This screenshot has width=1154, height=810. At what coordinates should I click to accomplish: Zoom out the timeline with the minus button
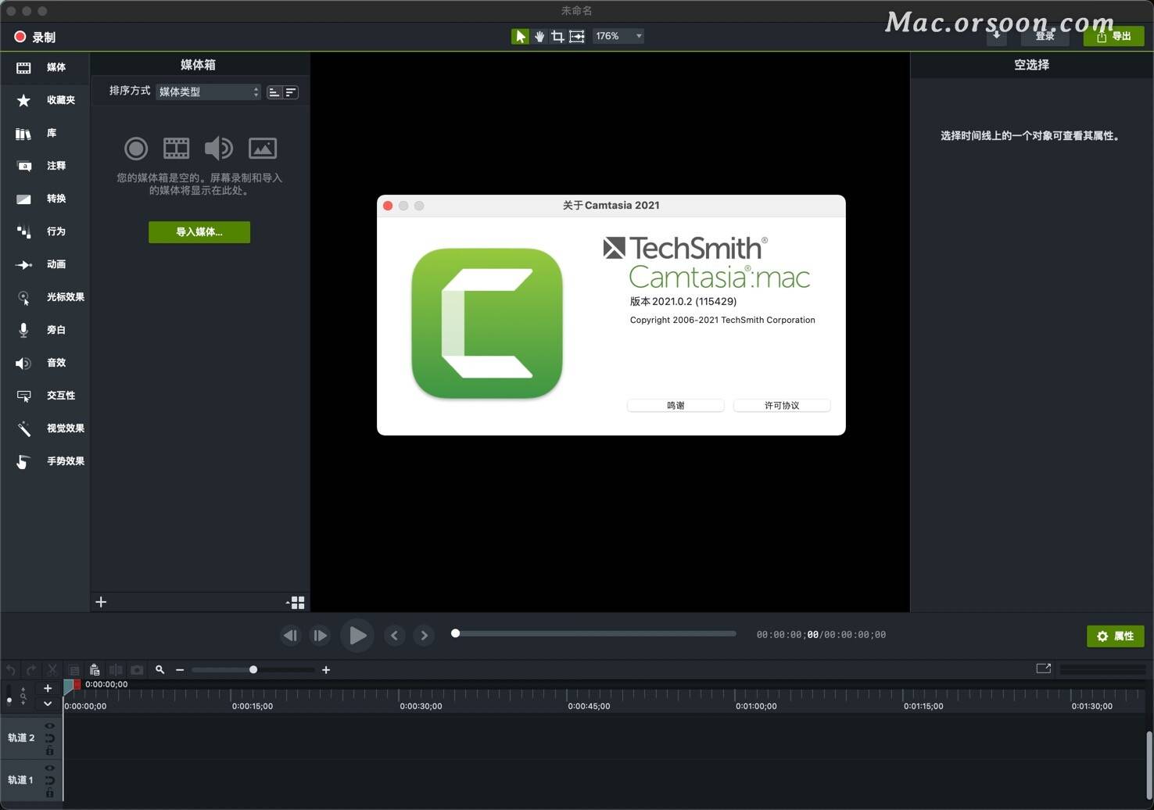point(180,670)
